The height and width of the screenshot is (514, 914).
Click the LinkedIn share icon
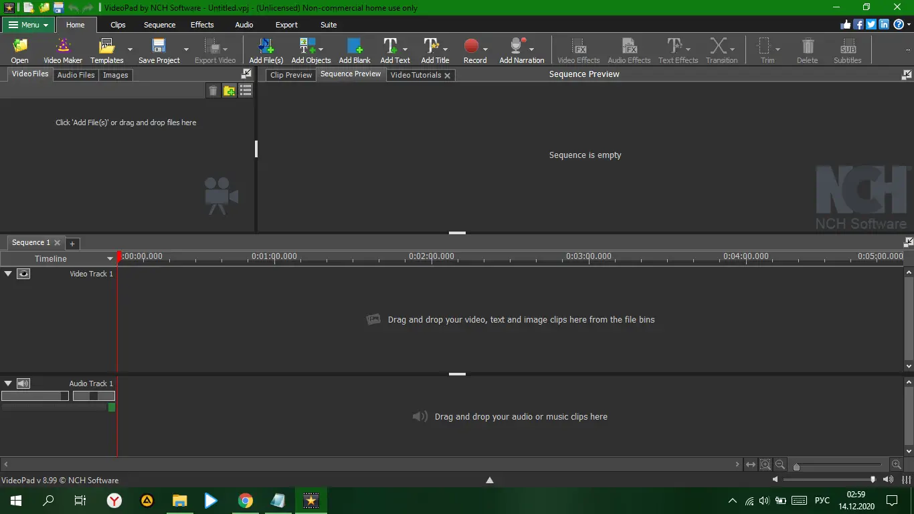point(884,25)
